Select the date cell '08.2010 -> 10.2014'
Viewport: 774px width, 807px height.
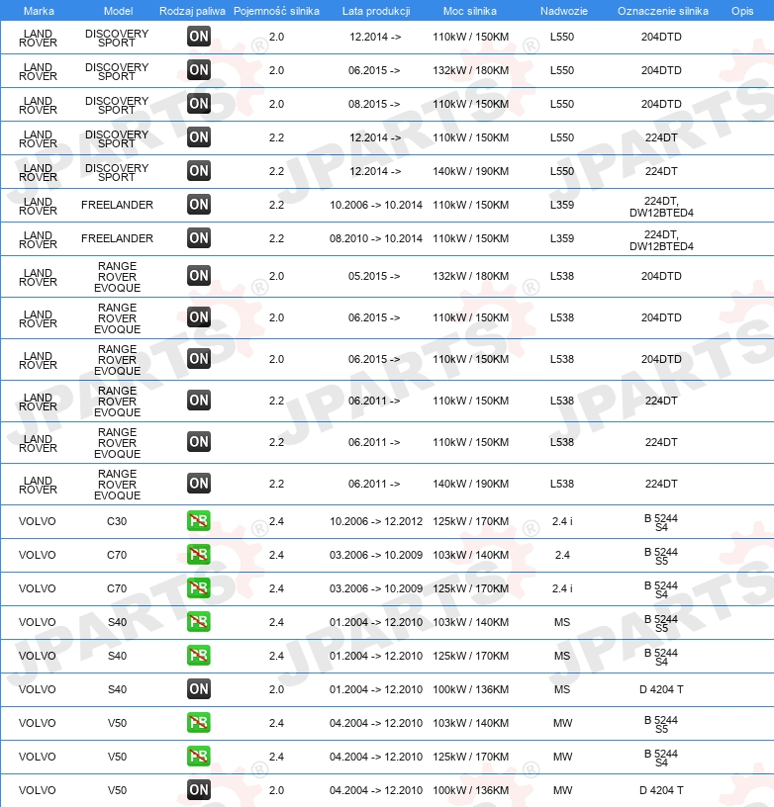(x=376, y=238)
